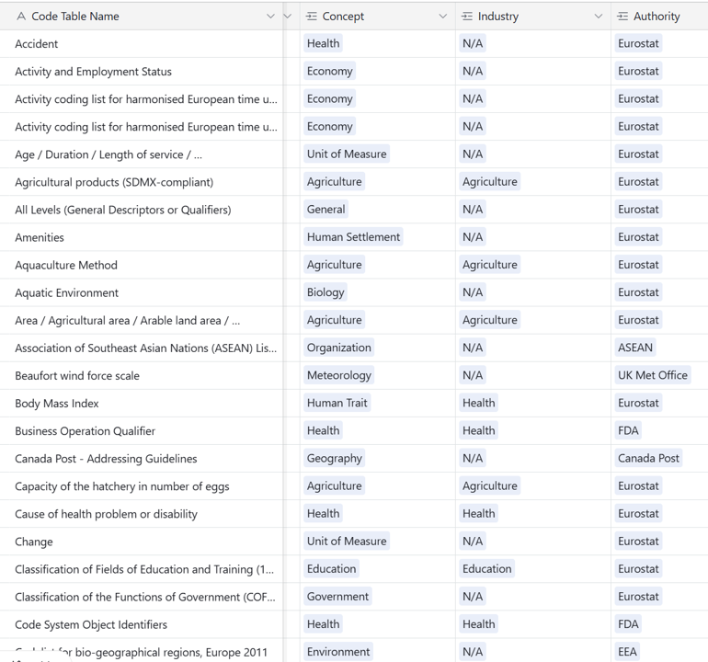This screenshot has height=662, width=708.
Task: Click the General concept tag
Action: [326, 210]
